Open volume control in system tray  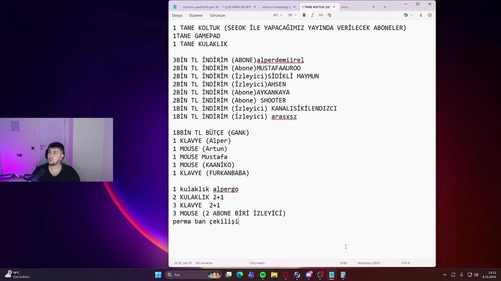(x=476, y=275)
